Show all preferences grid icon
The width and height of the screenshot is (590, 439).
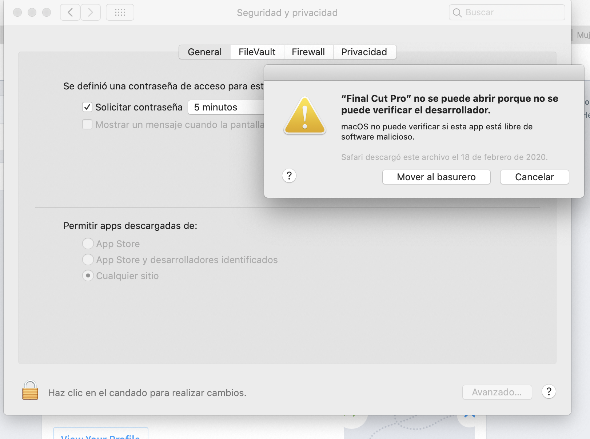point(120,12)
